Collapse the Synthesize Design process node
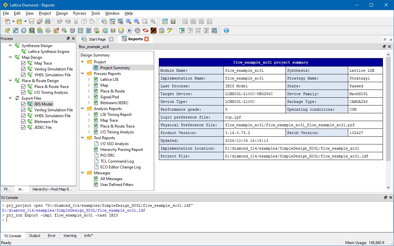The image size is (394, 246). point(11,46)
